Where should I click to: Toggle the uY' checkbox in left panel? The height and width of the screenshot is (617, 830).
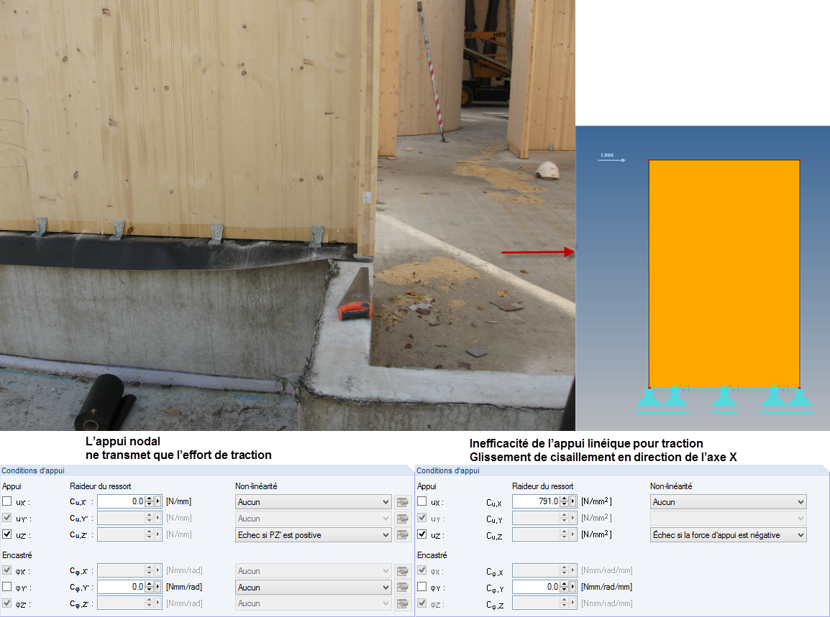pyautogui.click(x=7, y=518)
